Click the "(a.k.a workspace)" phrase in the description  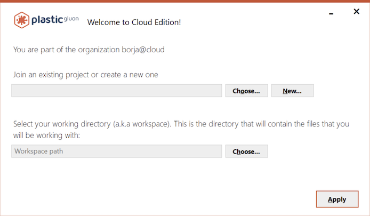[x=142, y=124]
